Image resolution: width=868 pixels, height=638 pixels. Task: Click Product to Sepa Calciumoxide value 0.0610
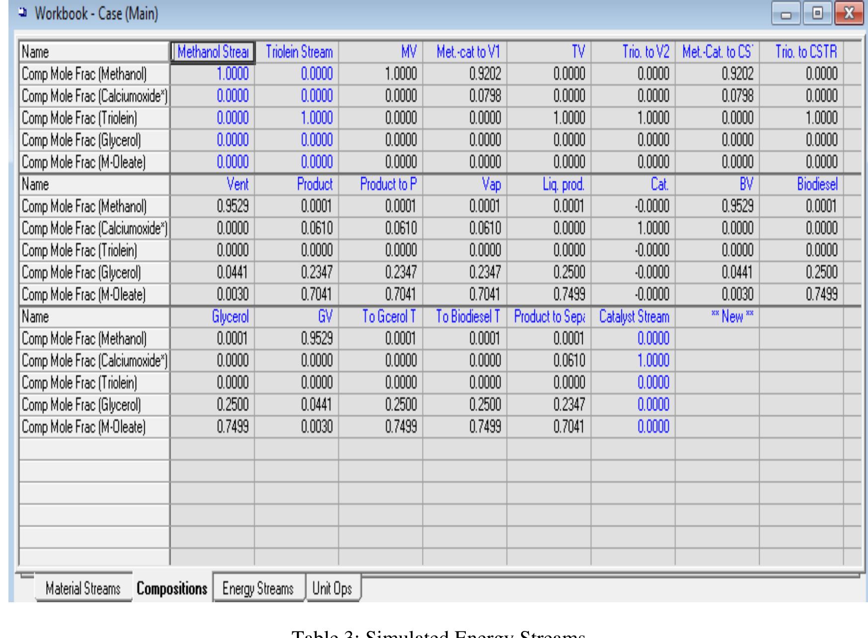549,360
